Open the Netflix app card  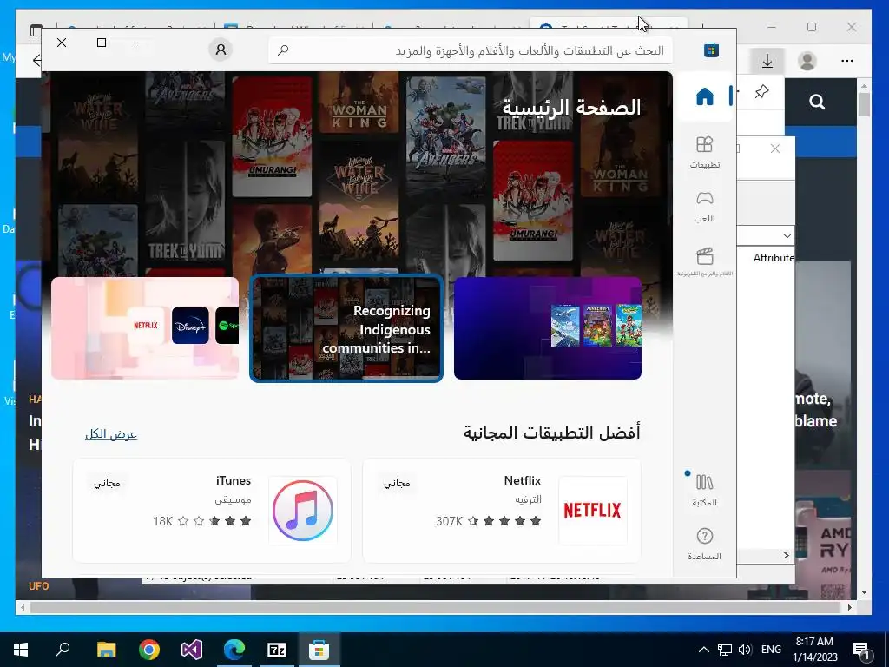point(502,511)
